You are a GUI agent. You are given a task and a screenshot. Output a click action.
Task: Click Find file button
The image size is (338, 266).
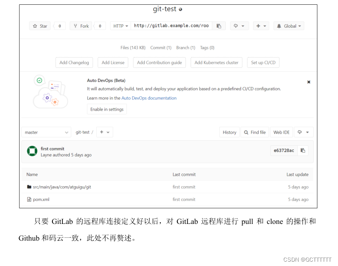point(255,132)
